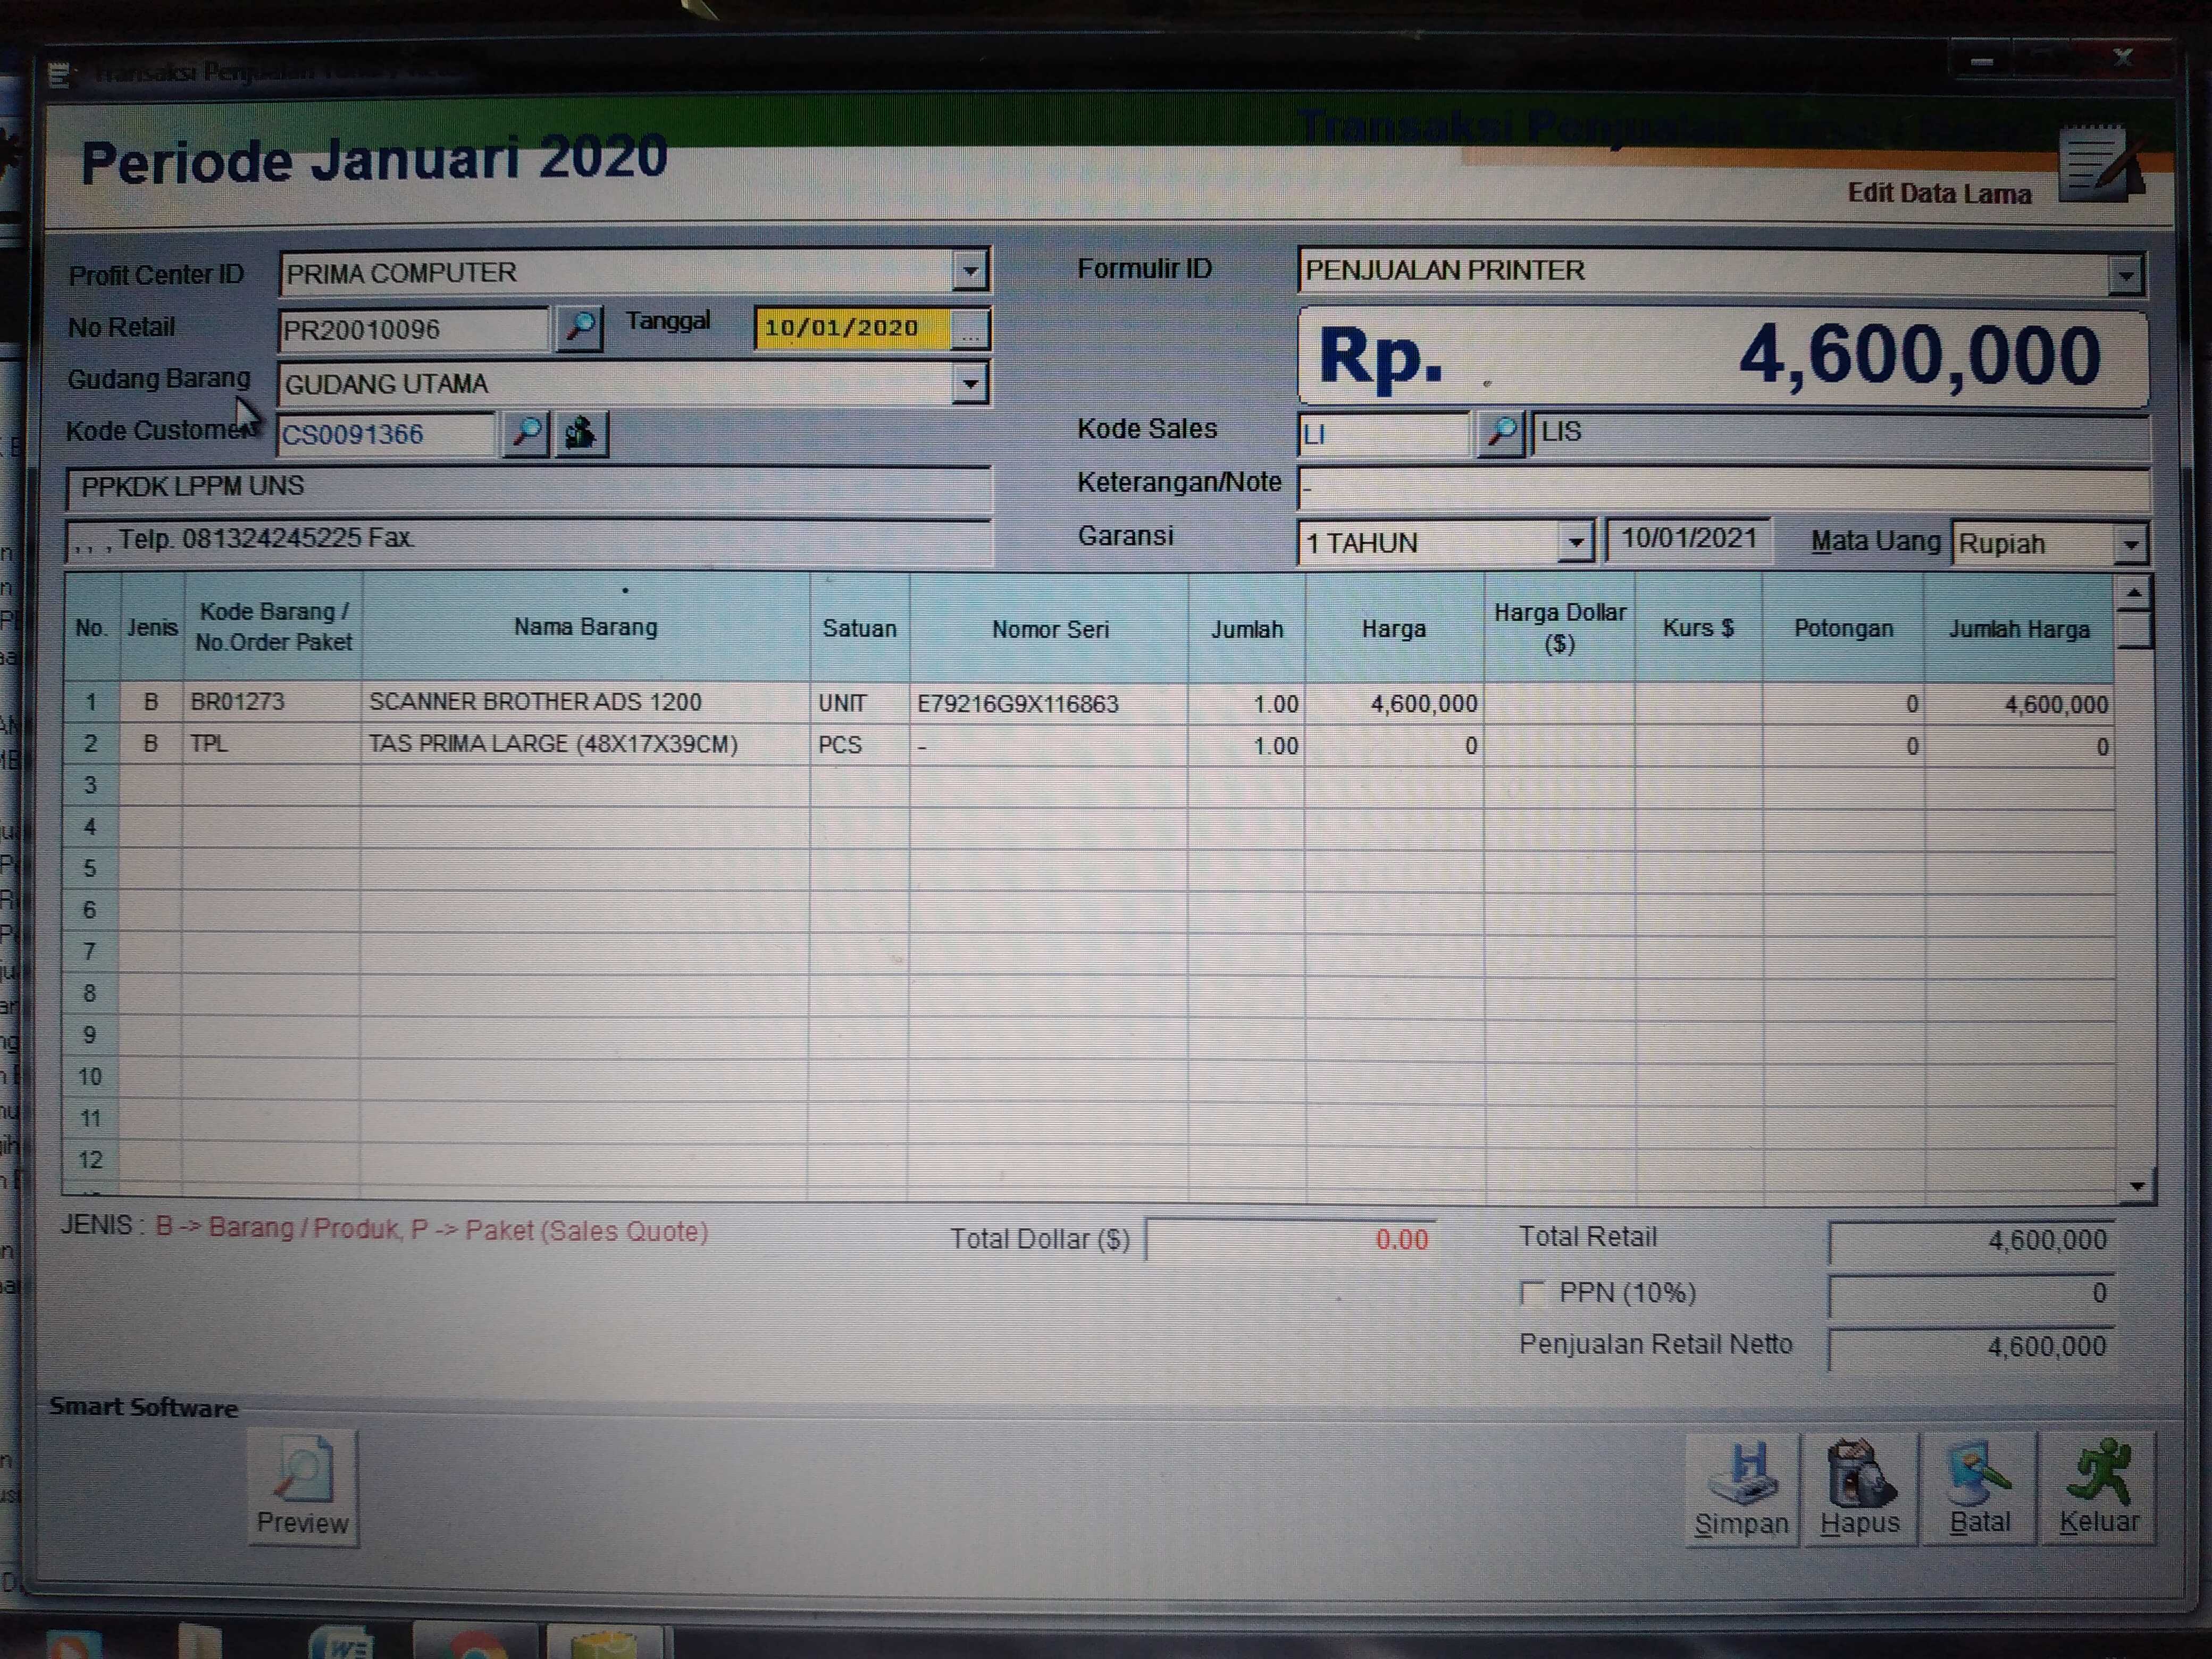Save the transaction with Simpan
Screen dimensions: 2212x1659
coord(1741,1487)
